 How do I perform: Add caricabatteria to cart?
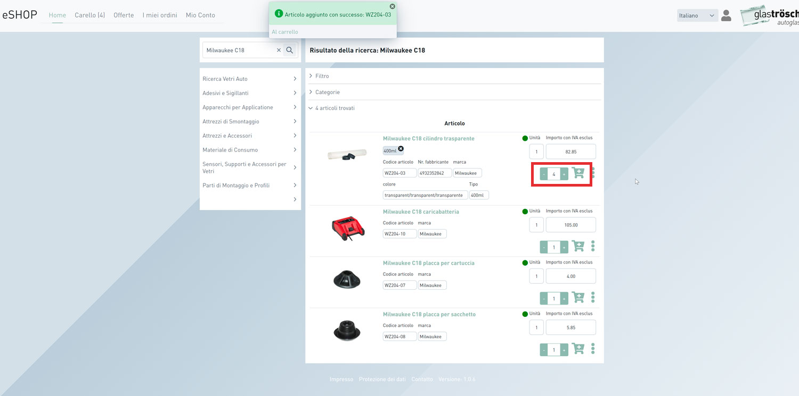(x=578, y=246)
